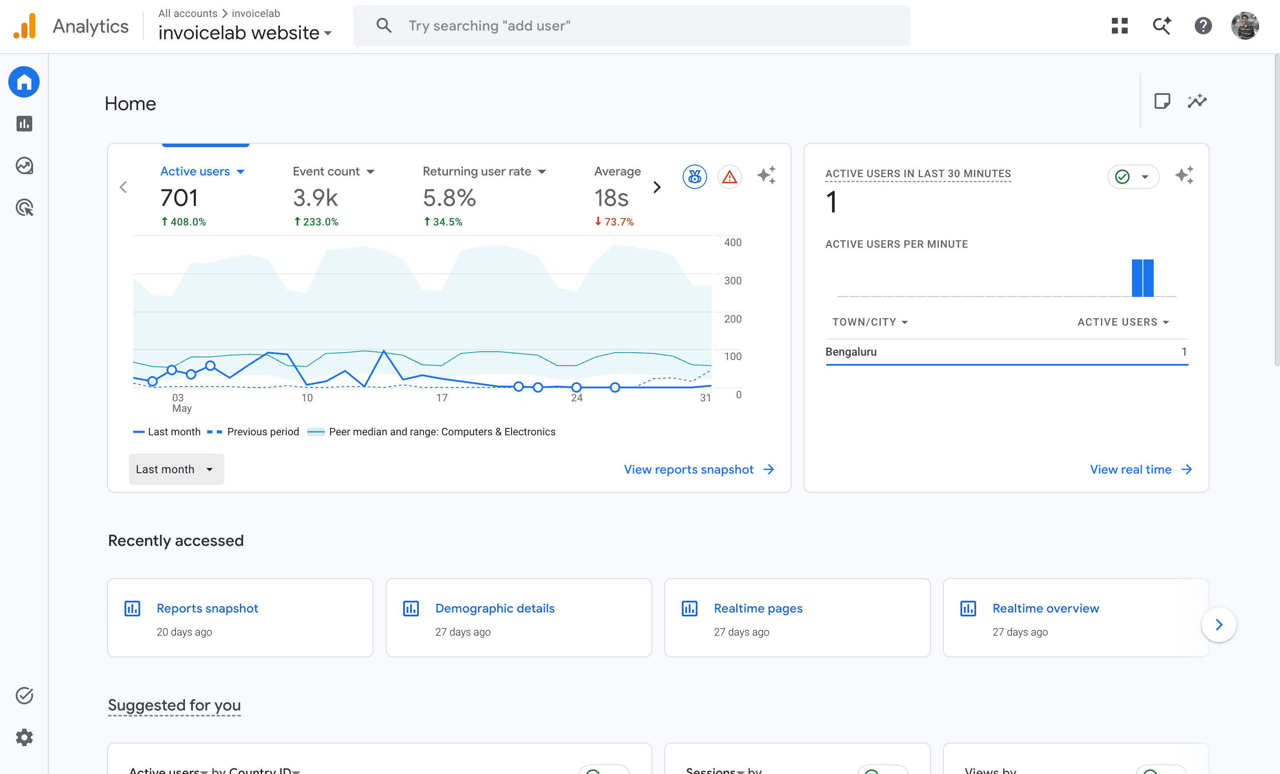Open the invoicelab website property picker
Screen dimensions: 1280x774
245,33
